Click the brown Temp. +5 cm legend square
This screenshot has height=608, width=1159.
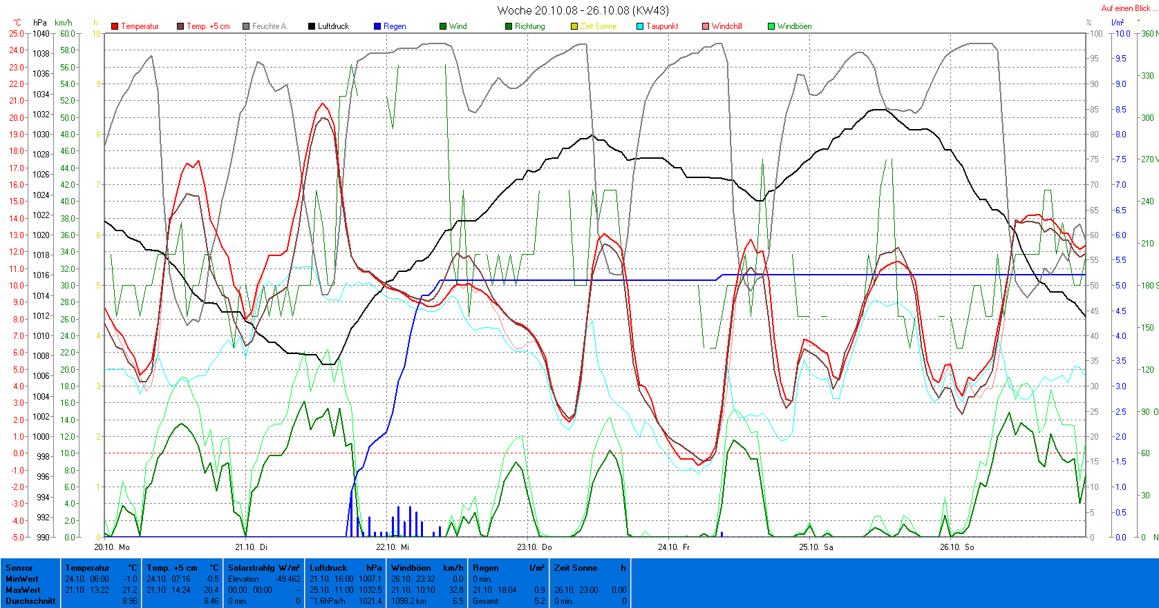coord(180,26)
